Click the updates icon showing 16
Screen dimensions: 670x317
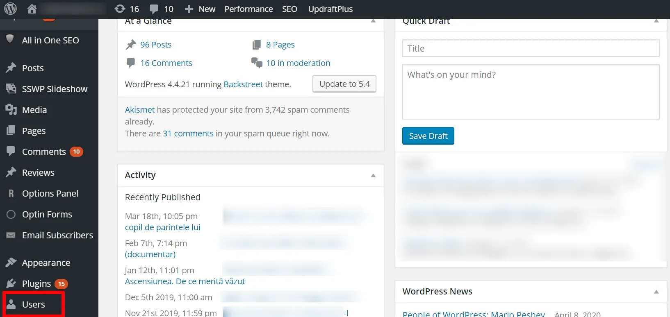click(x=120, y=9)
